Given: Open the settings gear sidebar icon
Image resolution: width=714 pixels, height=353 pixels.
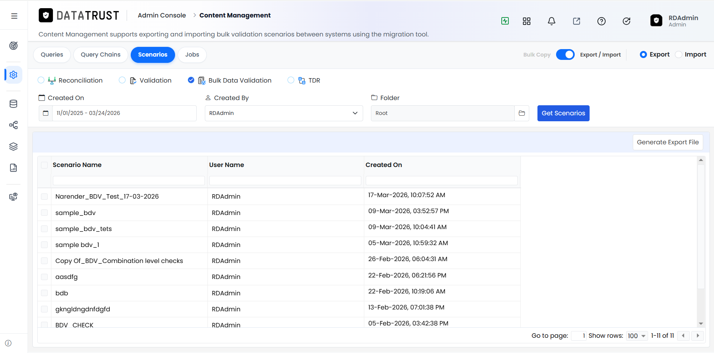Looking at the screenshot, I should click(13, 75).
